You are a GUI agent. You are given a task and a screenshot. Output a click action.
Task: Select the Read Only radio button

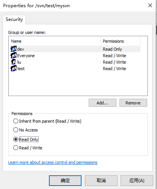16,139
